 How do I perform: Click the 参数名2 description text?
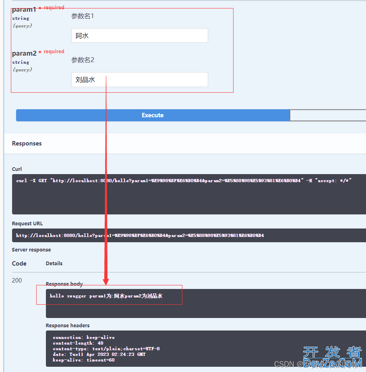(x=83, y=60)
